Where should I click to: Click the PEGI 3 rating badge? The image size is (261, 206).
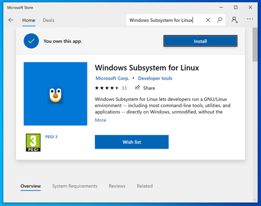tap(34, 142)
